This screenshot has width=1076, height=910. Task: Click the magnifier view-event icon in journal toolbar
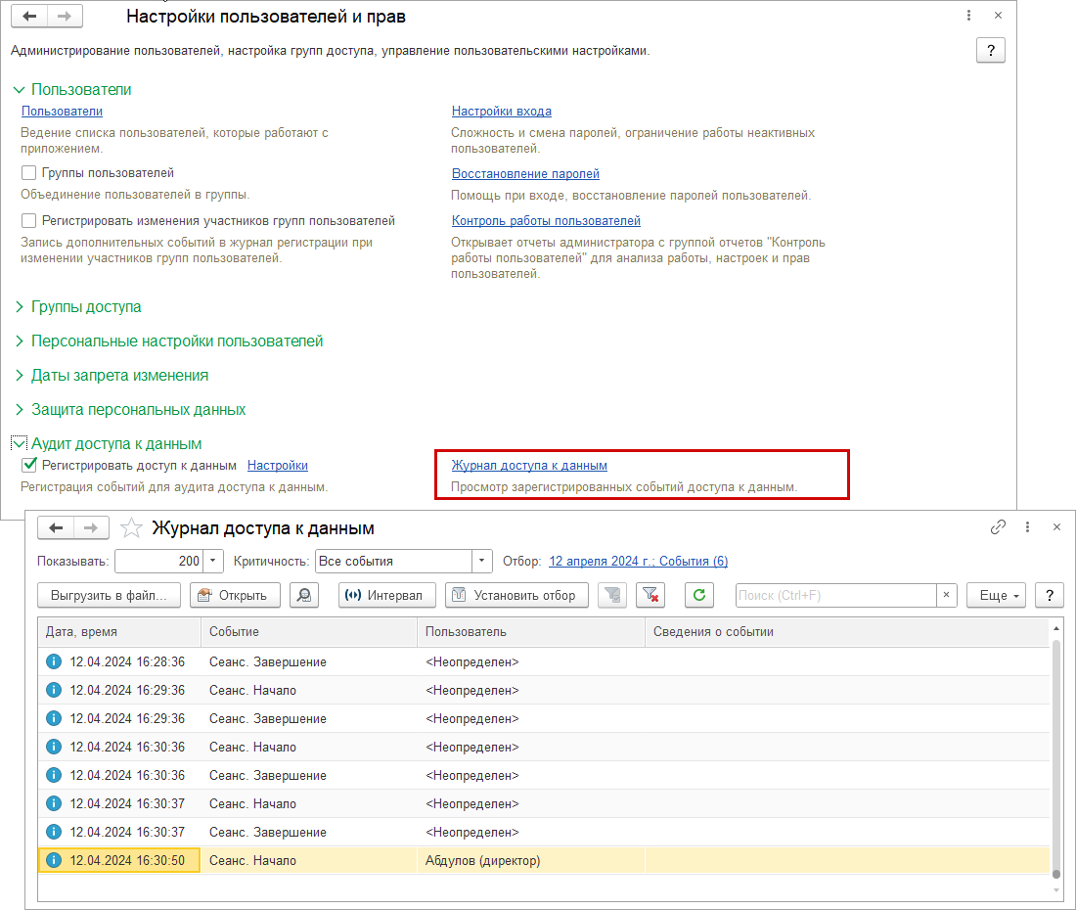pyautogui.click(x=305, y=595)
